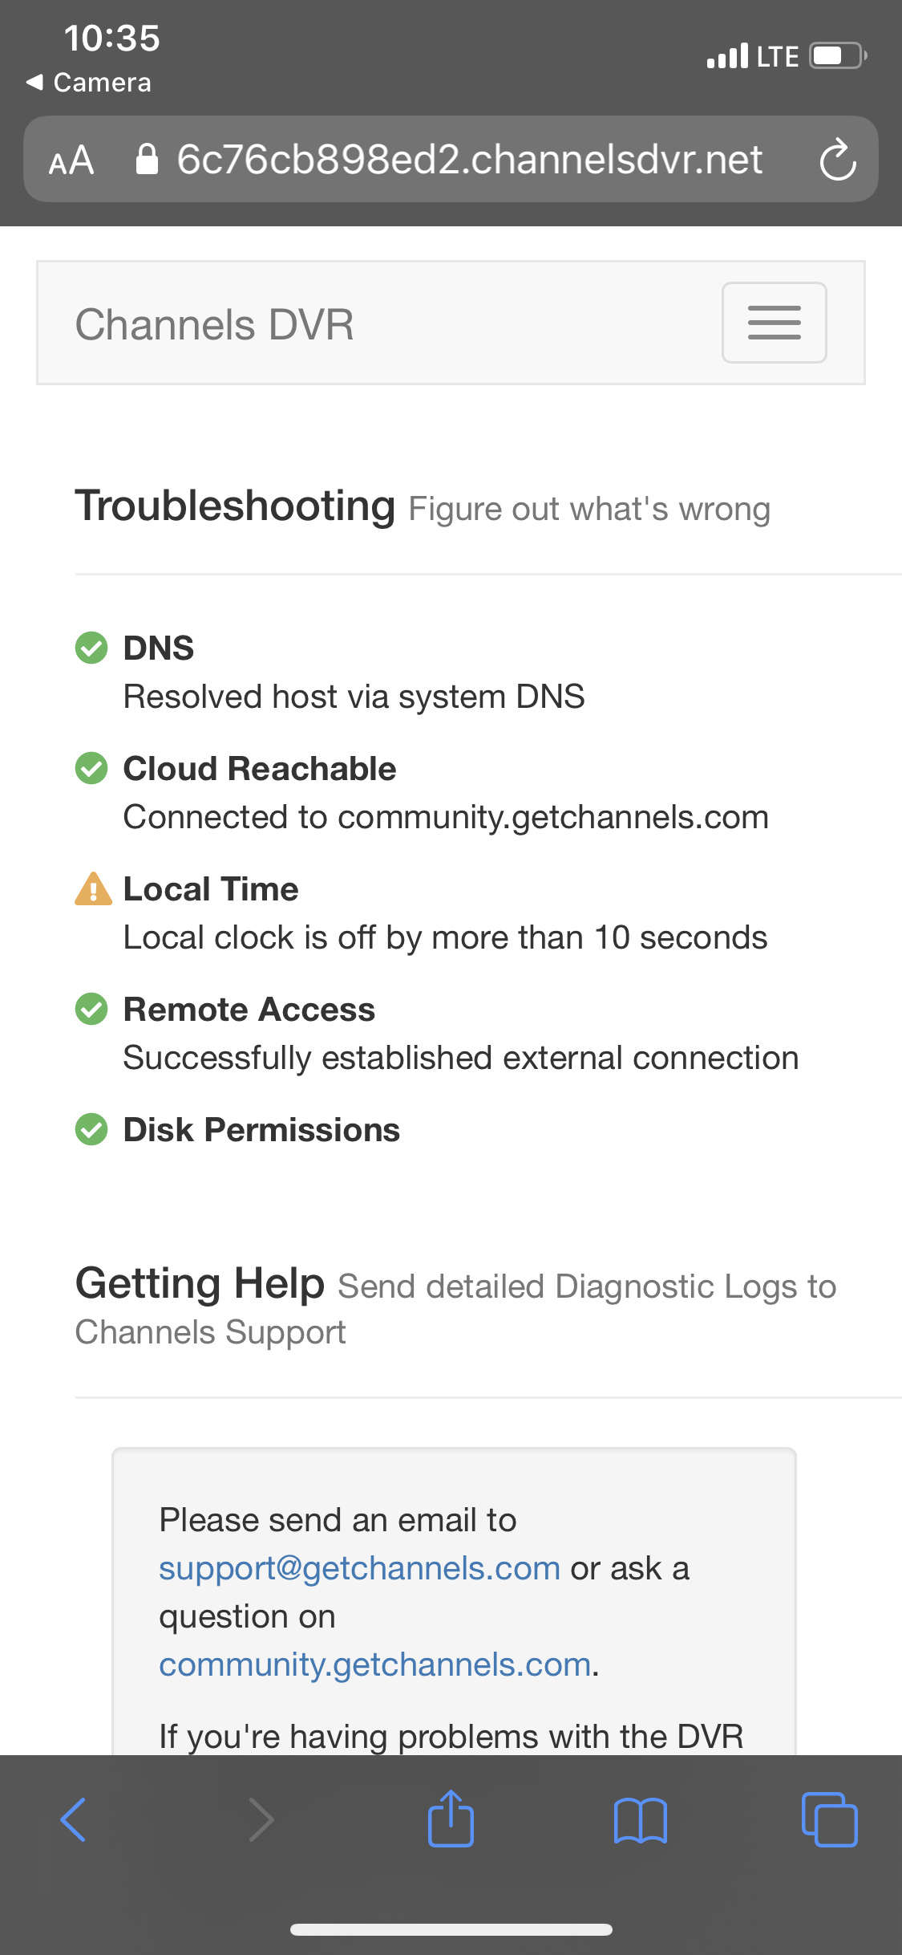902x1955 pixels.
Task: Tap the Safari forward arrow
Action: click(x=261, y=1819)
